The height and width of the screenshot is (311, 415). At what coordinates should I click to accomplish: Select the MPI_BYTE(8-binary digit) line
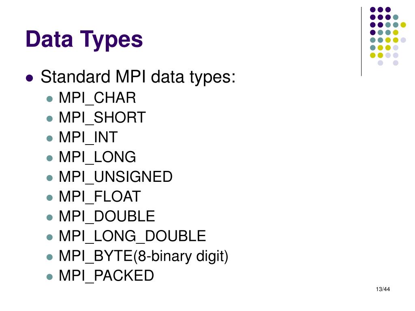pos(143,256)
